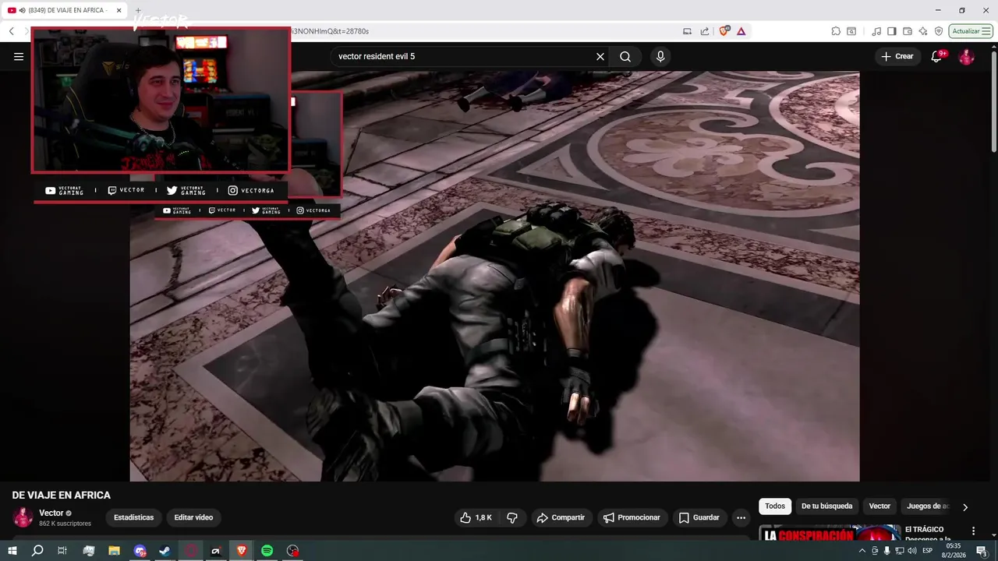Open options for El TRÁGICO video

click(x=973, y=531)
